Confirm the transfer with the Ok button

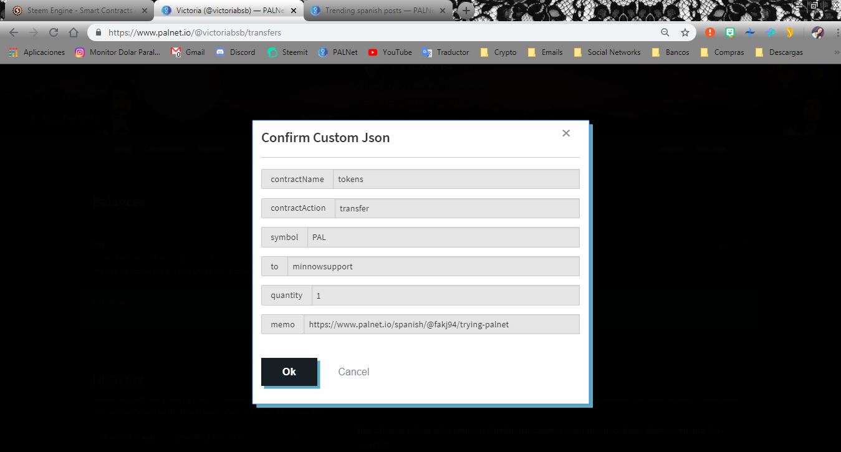tap(289, 372)
